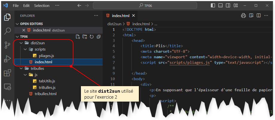Click line number 1 in gutter
This screenshot has width=275, height=120.
click(x=114, y=29)
